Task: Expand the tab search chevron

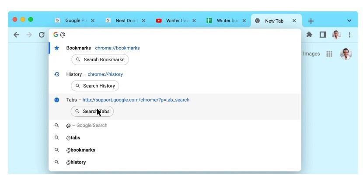Action: [x=349, y=21]
